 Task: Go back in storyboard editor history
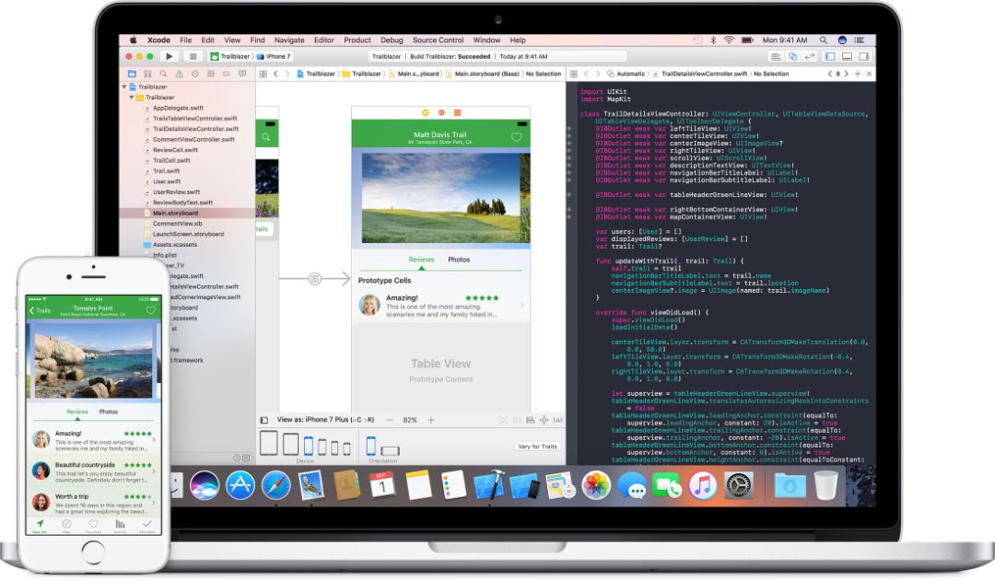(275, 75)
